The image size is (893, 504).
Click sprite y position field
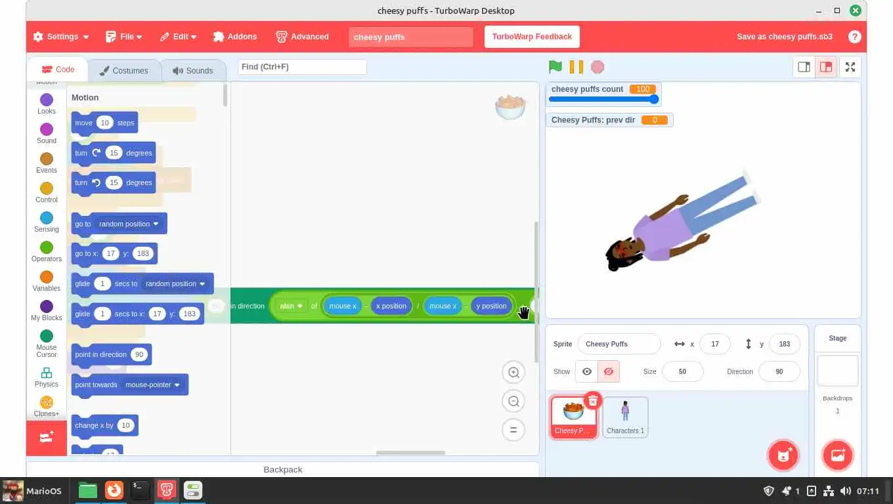[784, 344]
